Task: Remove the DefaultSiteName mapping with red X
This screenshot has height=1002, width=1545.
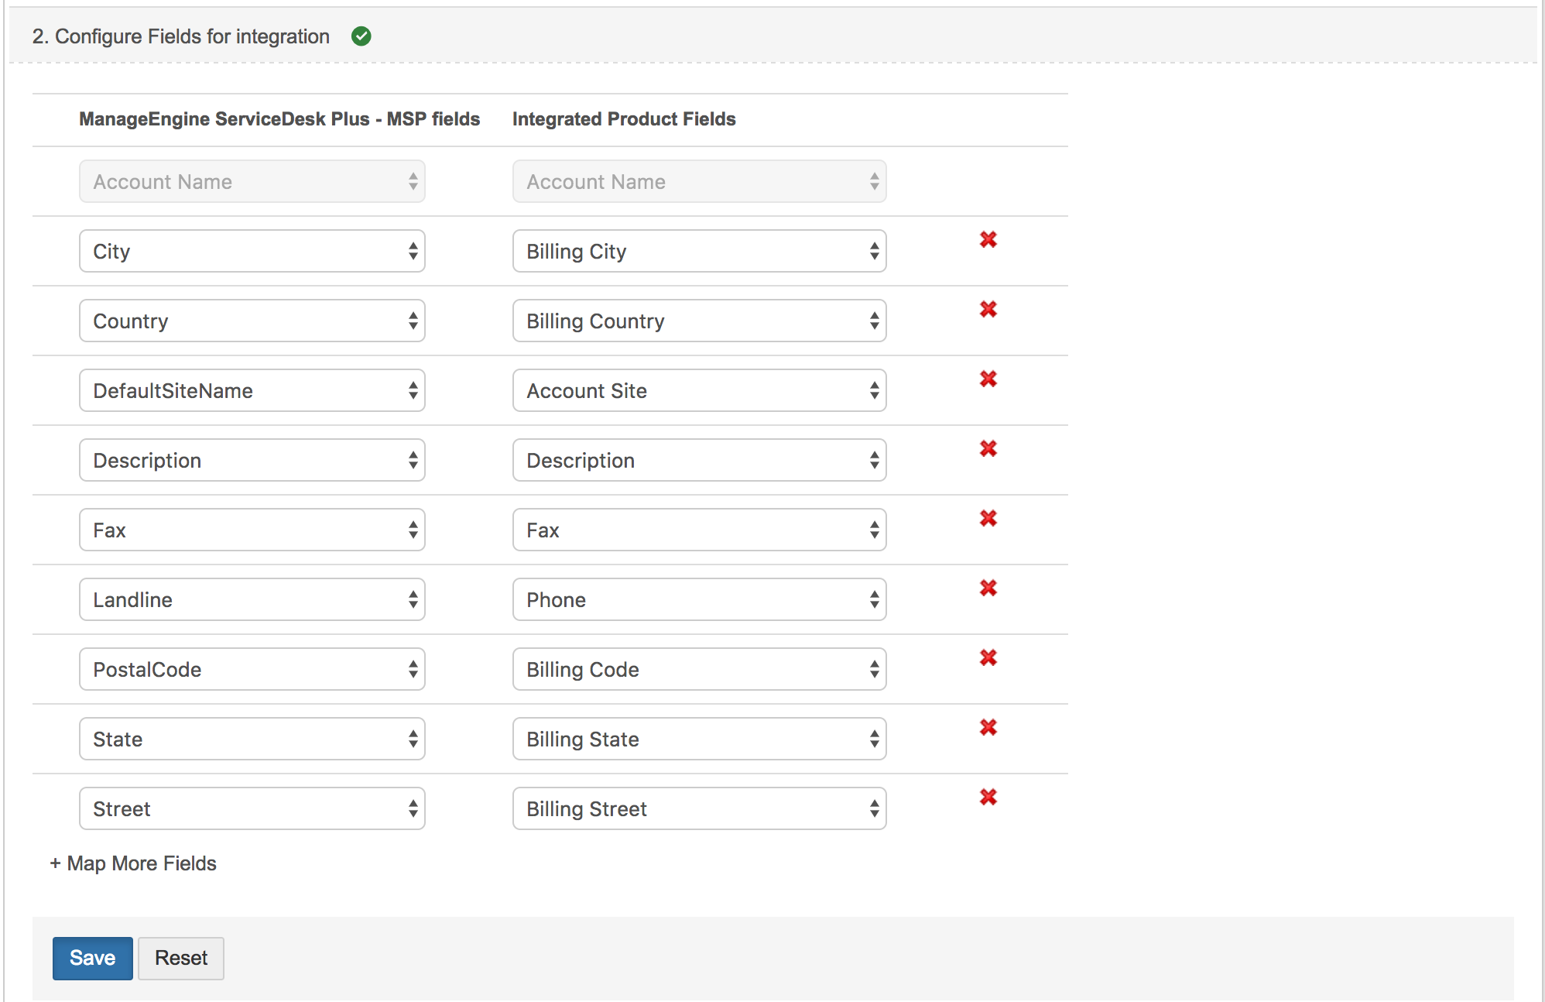Action: (988, 379)
